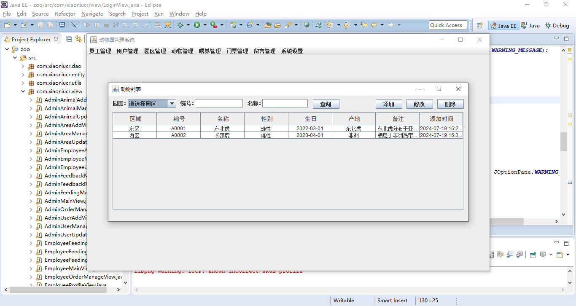576x306 pixels.
Task: Click the Next Annotation toolbar icon
Action: [330, 25]
